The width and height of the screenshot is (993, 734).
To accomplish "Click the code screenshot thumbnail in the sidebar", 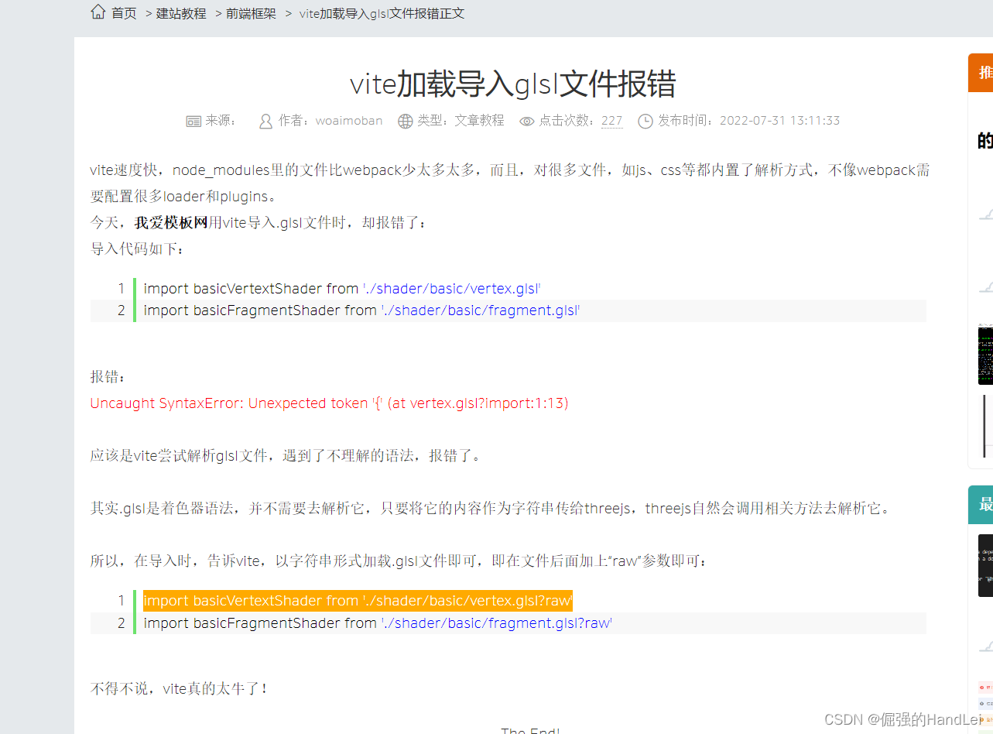I will [985, 355].
